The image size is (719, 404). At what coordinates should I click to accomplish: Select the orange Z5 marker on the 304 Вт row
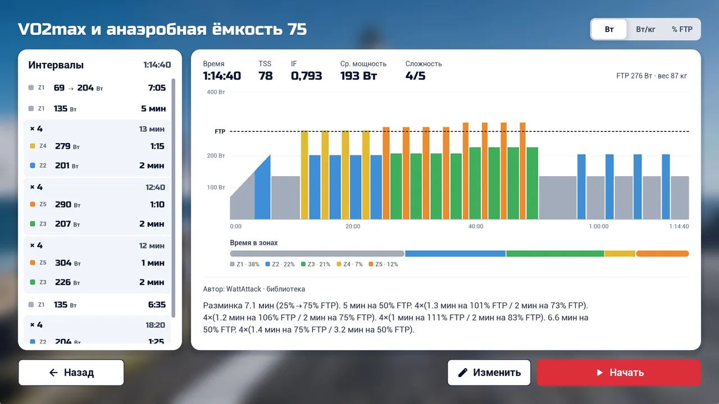coord(32,263)
